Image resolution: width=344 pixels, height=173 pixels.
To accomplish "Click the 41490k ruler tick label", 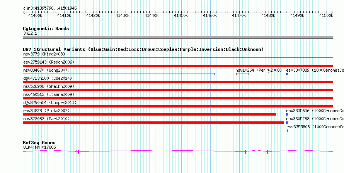I will pos(298,15).
